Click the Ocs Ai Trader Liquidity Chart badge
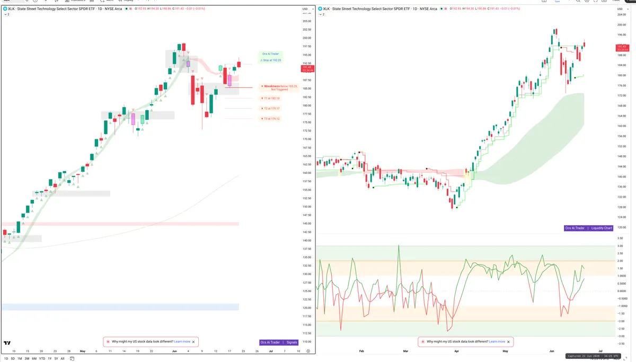Image resolution: width=636 pixels, height=362 pixels. pyautogui.click(x=589, y=228)
